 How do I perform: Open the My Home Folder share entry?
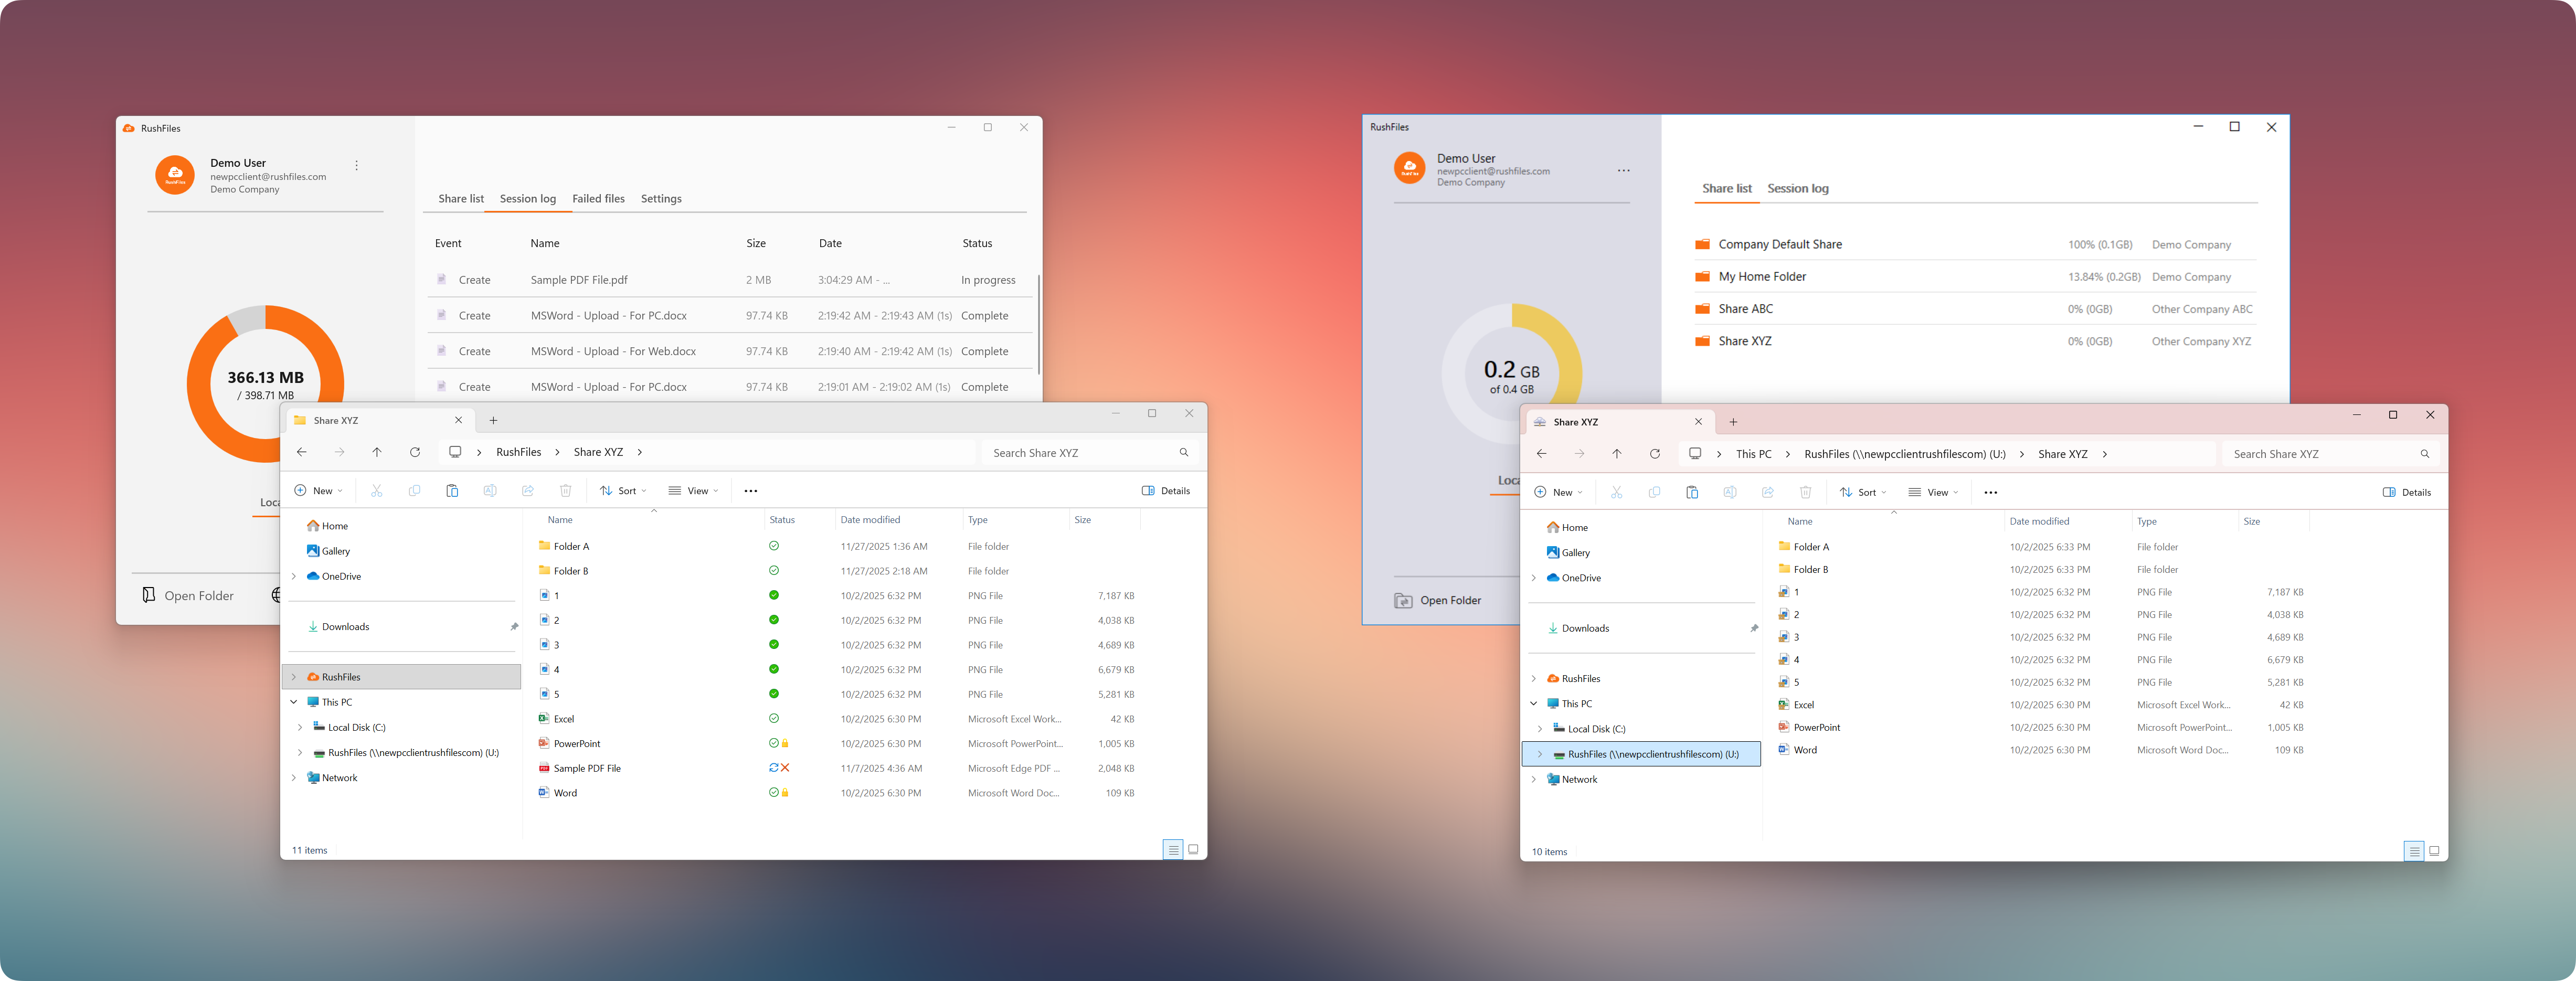(x=1761, y=277)
